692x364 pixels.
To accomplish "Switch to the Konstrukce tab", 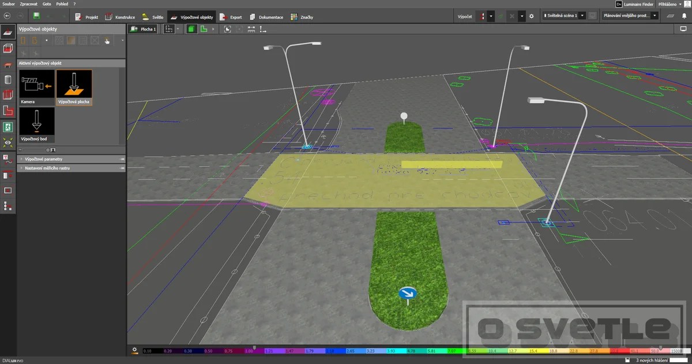I will (x=121, y=17).
